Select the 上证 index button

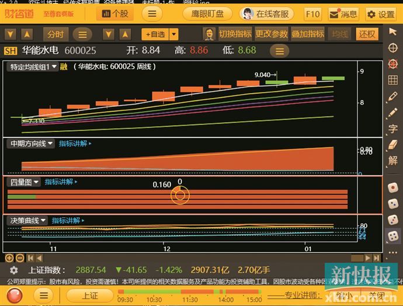click(x=90, y=295)
